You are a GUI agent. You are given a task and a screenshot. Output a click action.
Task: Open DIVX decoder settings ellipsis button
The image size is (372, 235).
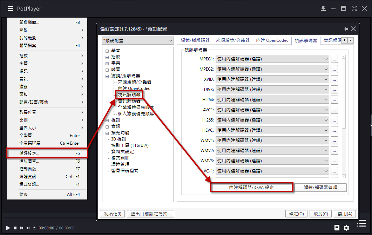[334, 90]
